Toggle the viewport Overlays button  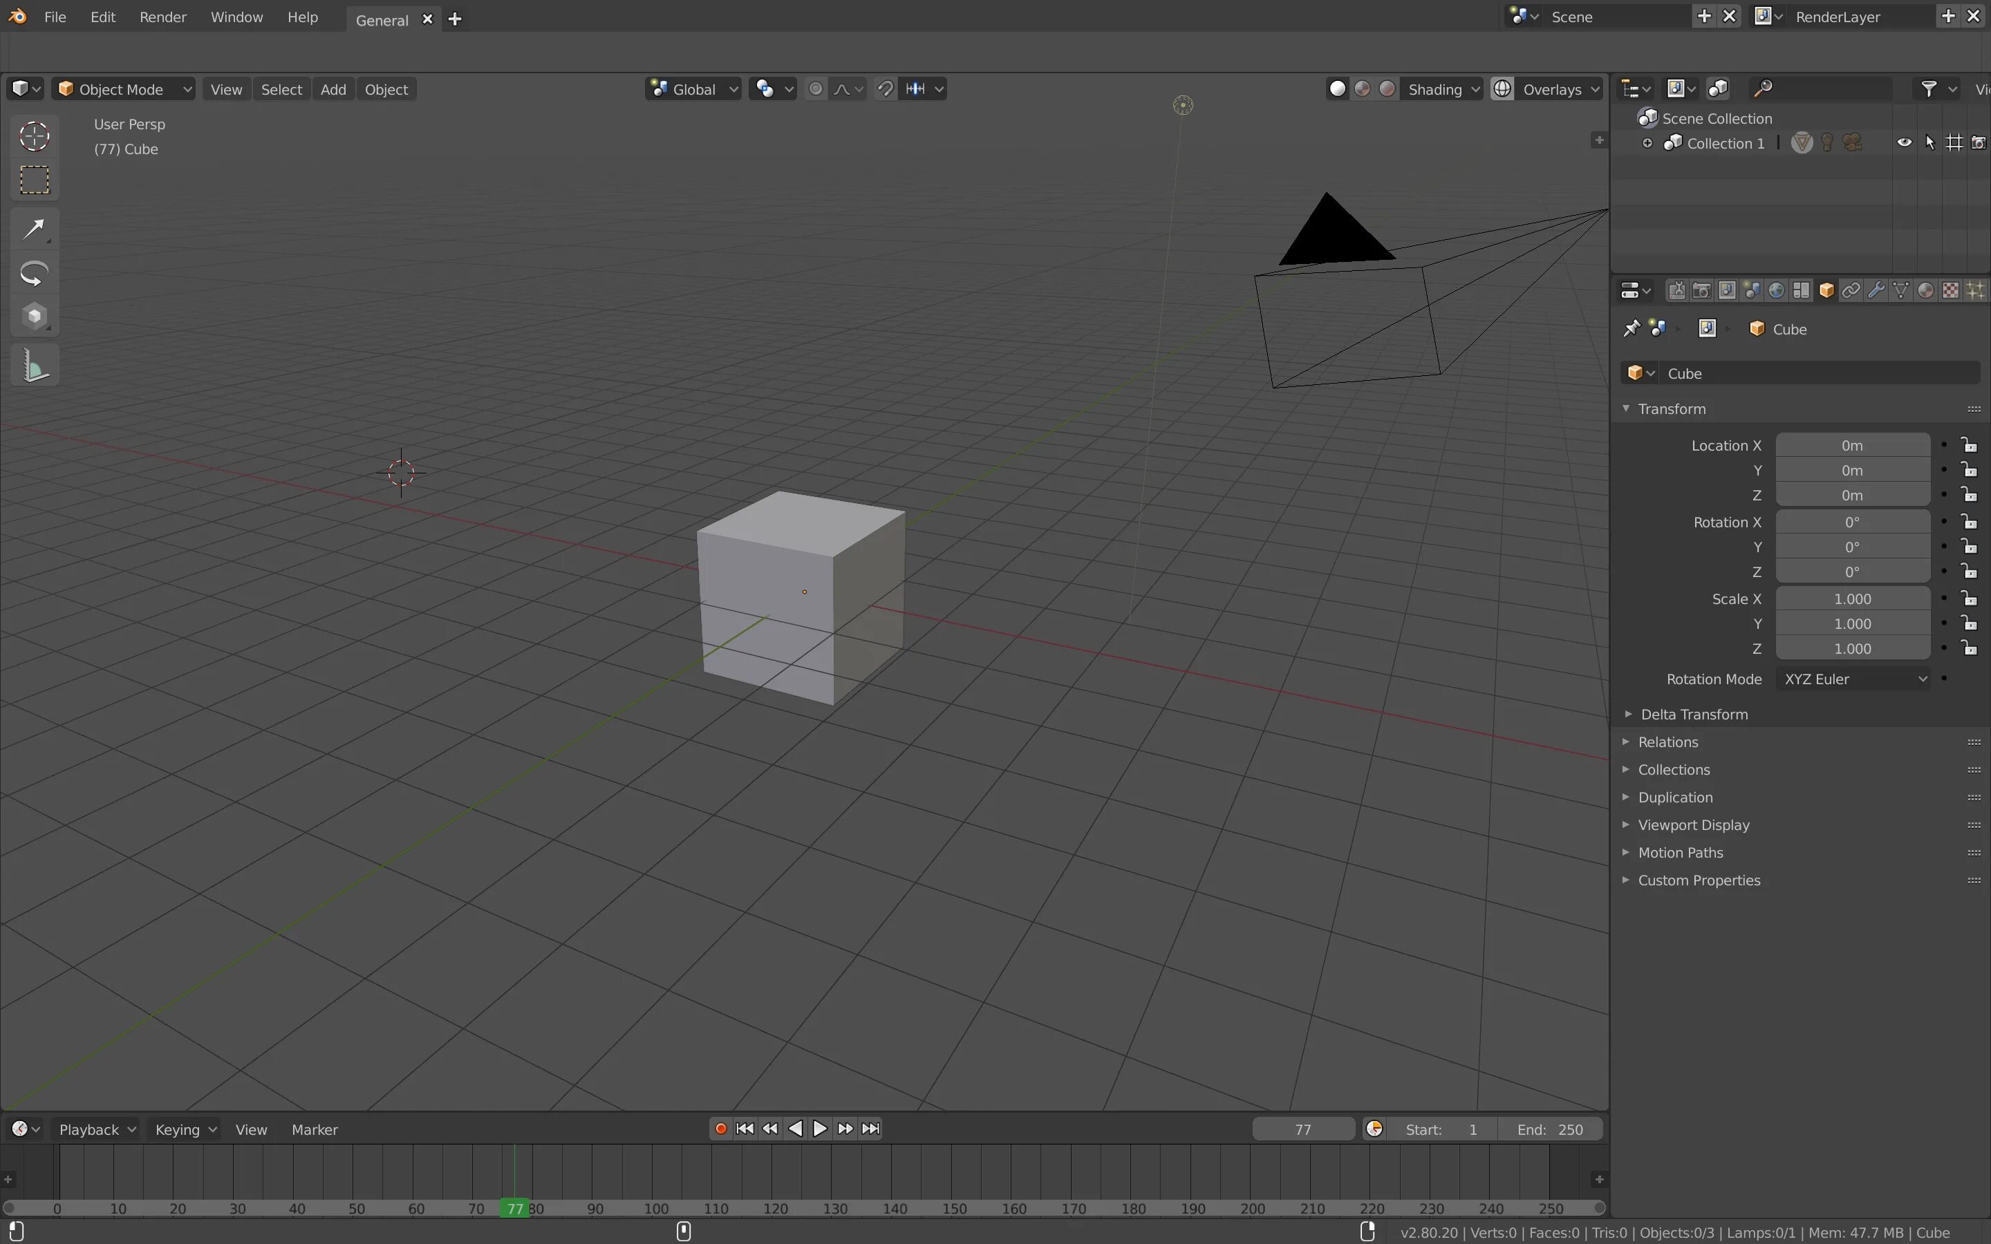[1502, 89]
